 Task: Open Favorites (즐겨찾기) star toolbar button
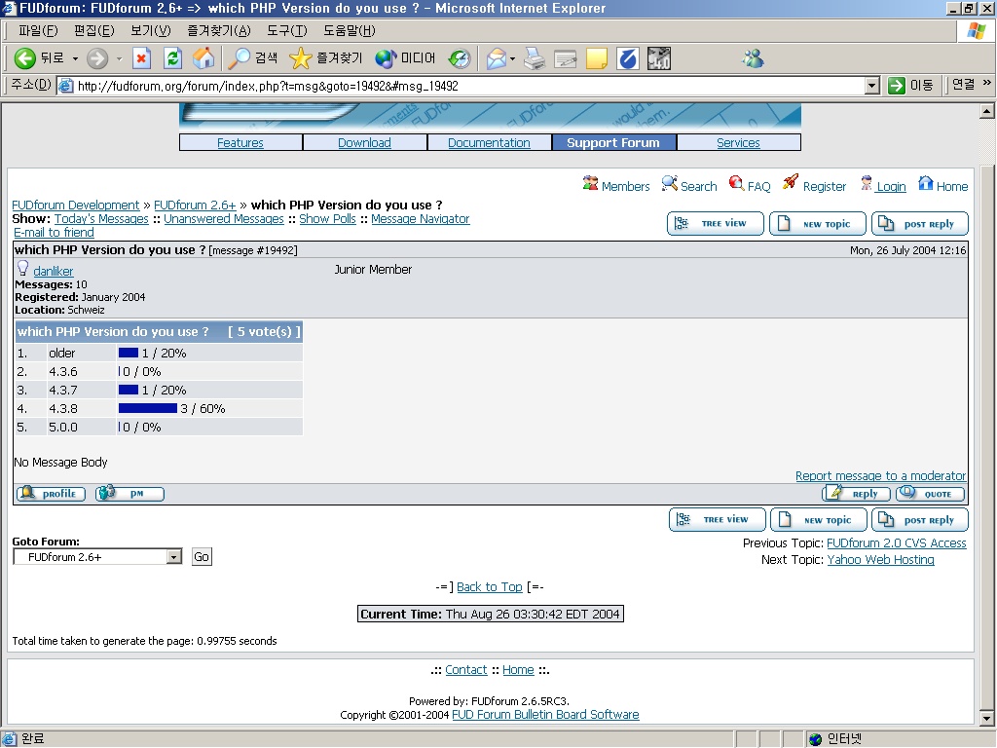pos(325,58)
